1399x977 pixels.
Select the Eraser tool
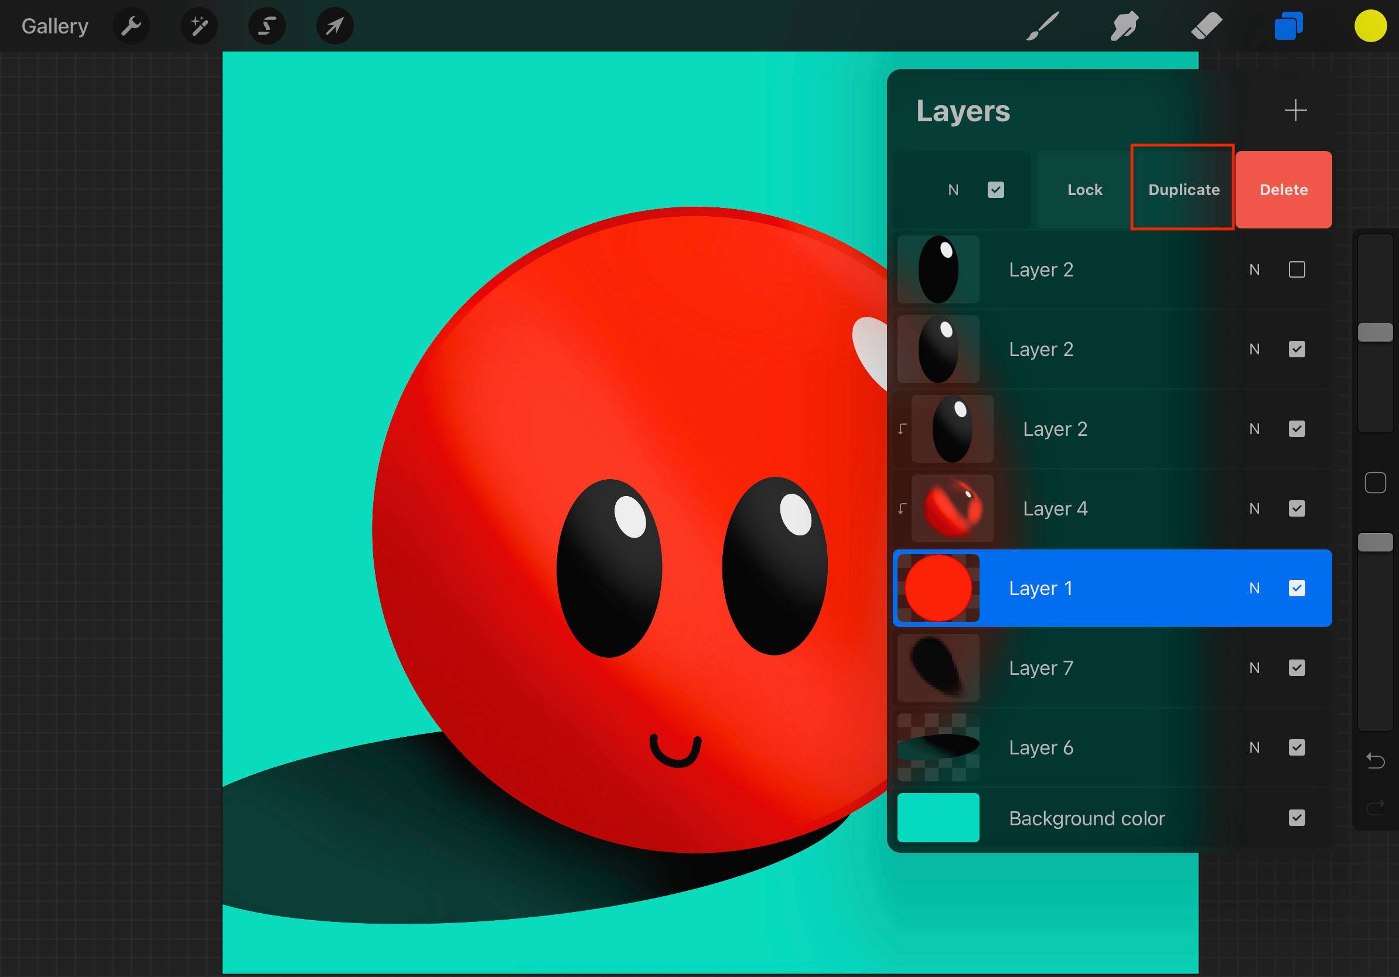[1206, 26]
